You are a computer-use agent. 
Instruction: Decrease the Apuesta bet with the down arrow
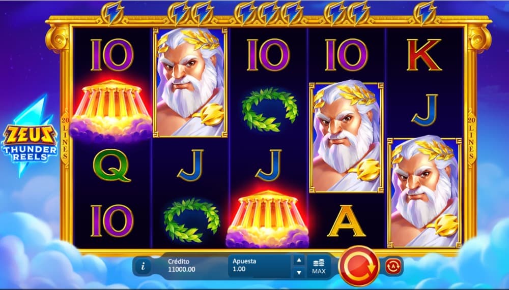point(299,273)
